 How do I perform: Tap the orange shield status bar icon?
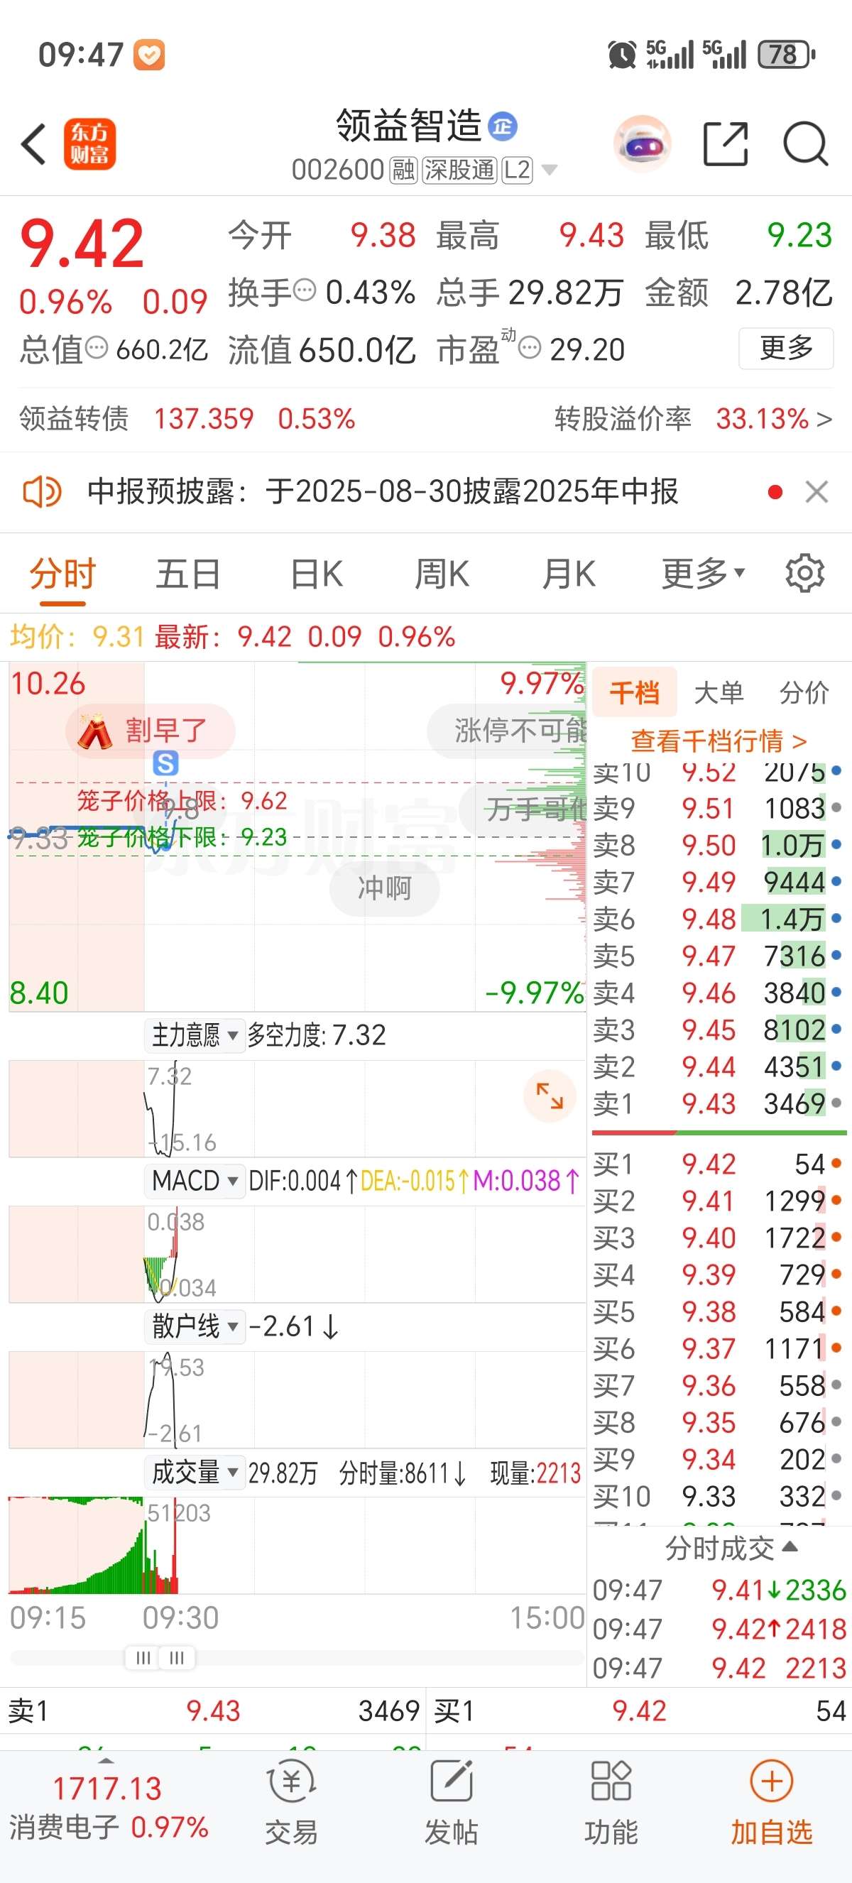pyautogui.click(x=149, y=55)
